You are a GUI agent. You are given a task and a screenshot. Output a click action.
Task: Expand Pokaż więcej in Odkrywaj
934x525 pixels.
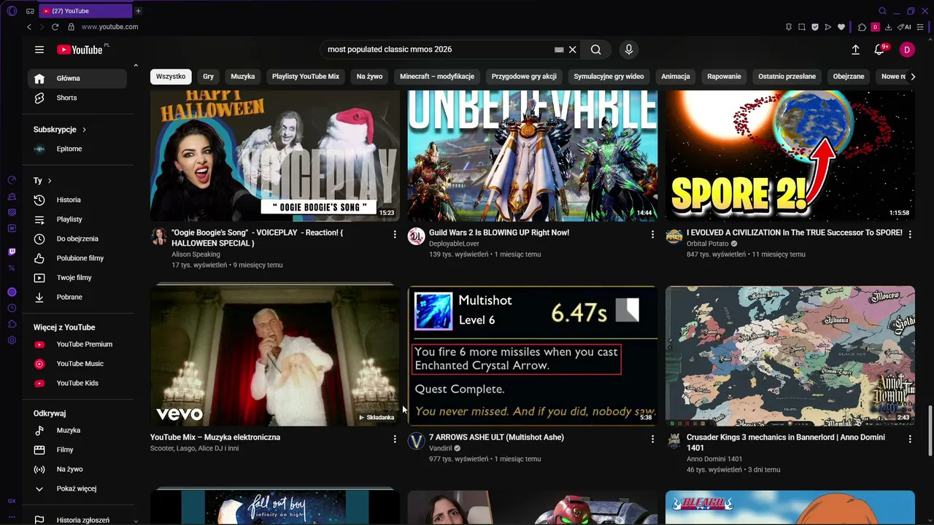(76, 489)
